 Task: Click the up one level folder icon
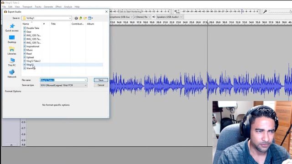coord(80,18)
